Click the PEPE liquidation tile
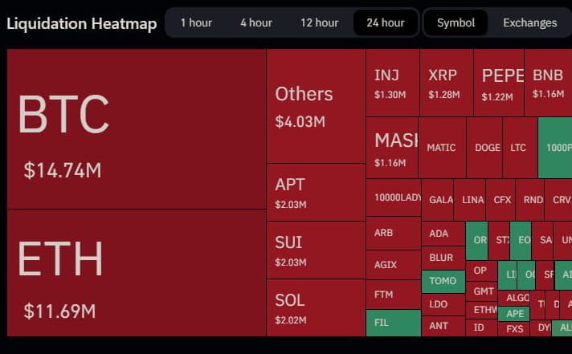This screenshot has height=354, width=572. (499, 83)
